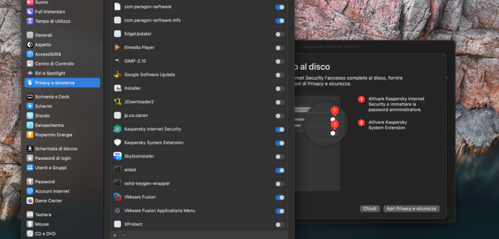Screen dimensions: 499x239
Task: Click the Account internet @ icon
Action: (30, 191)
